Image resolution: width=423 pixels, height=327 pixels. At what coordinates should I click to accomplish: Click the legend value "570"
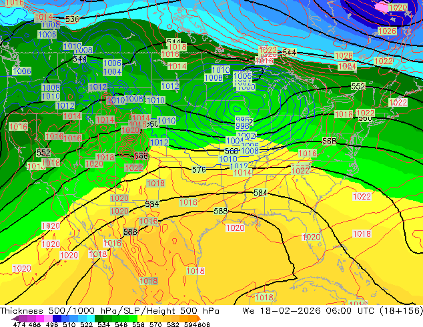155,324
